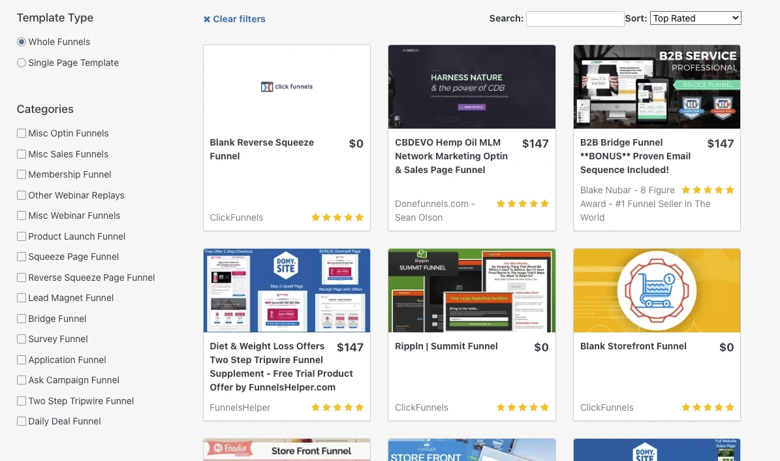Open the Rippln | Summit Funnel title
The width and height of the screenshot is (780, 461).
pyautogui.click(x=446, y=346)
